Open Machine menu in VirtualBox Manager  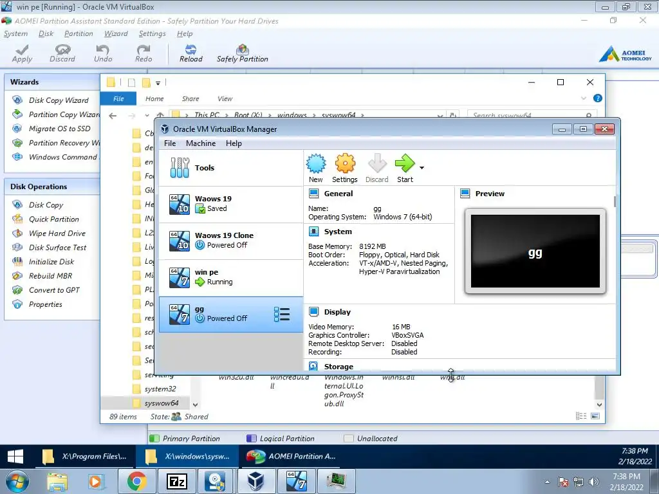click(x=201, y=143)
